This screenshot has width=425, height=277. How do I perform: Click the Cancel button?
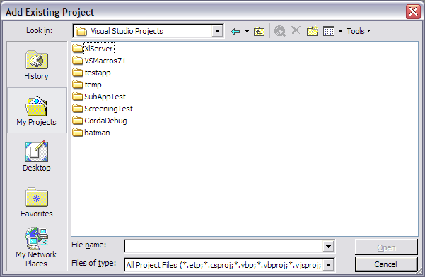pyautogui.click(x=386, y=264)
